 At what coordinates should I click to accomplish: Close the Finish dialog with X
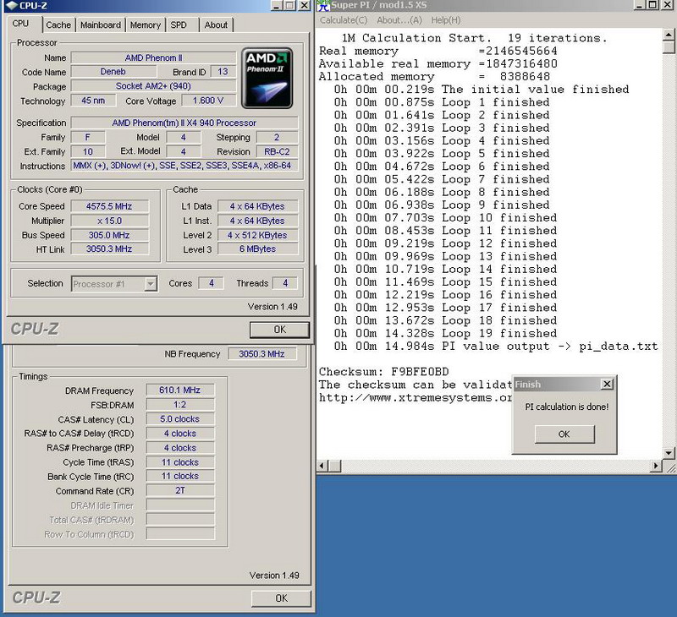click(607, 384)
